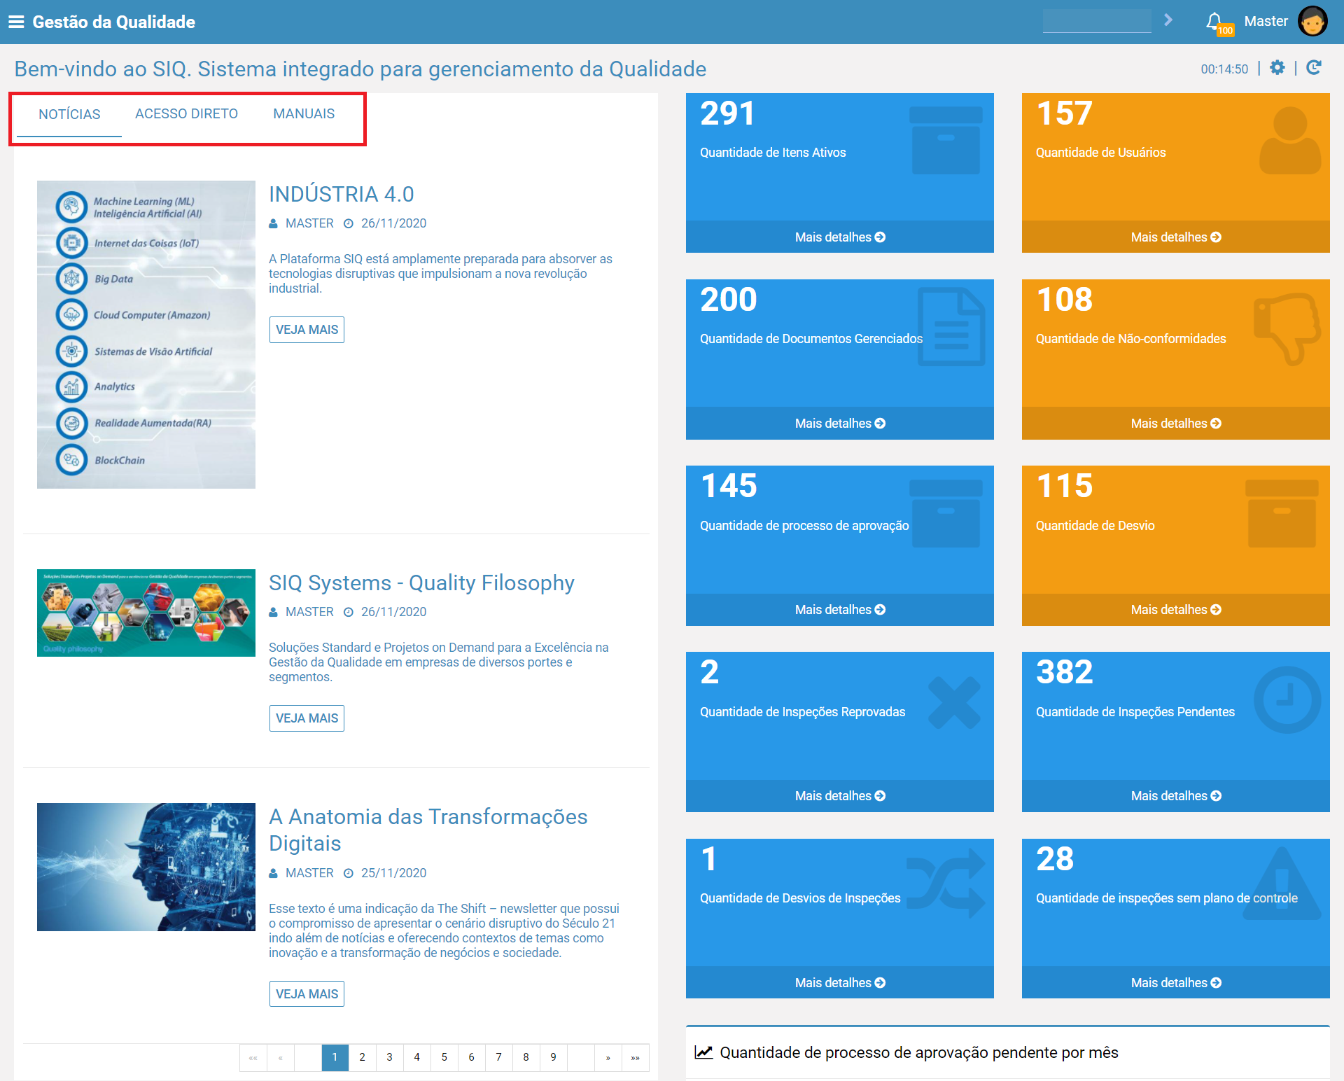1344x1081 pixels.
Task: Click the shuffle icon on Desvios de Inspeções card
Action: point(946,882)
